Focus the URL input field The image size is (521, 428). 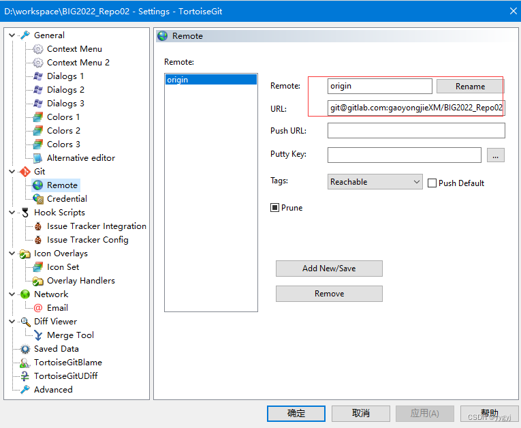tap(416, 108)
